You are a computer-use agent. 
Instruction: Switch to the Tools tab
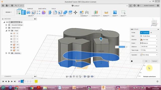54,9
